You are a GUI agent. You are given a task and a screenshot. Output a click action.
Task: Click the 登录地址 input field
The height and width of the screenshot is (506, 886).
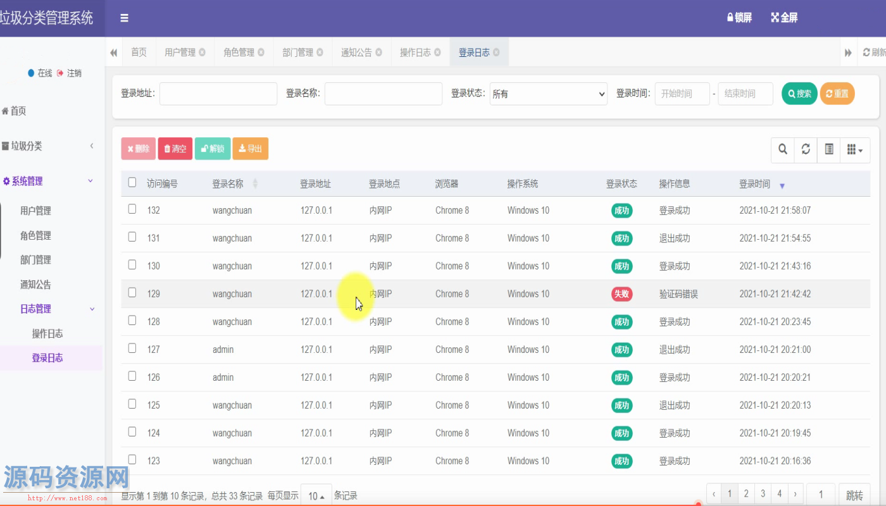click(218, 94)
